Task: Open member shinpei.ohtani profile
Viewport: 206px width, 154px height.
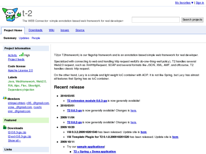Action: click(16, 103)
